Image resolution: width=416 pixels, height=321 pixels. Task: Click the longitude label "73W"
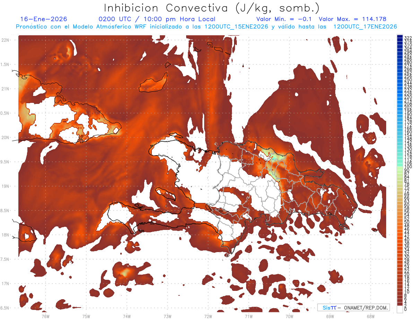pos(167,316)
